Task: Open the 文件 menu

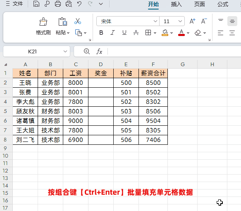Action: tap(14, 4)
